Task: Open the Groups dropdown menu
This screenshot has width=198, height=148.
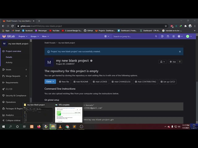Action: 35,36
